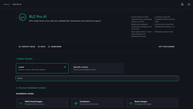This screenshot has width=193, height=109.
Task: Click the drive icon on Bootc Images card
Action: (131, 103)
